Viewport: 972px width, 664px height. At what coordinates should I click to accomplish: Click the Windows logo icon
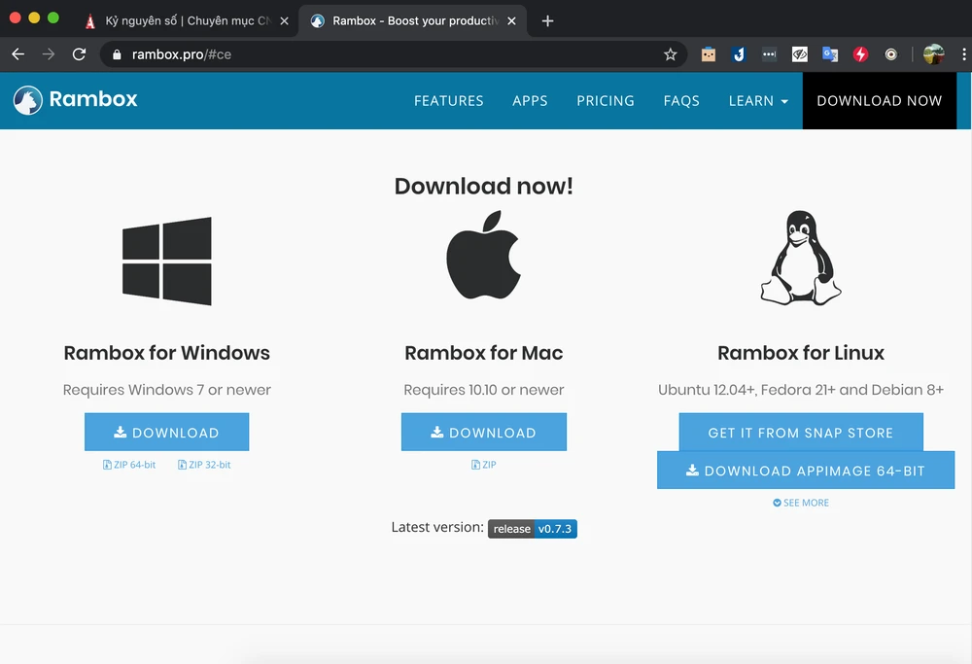(166, 262)
